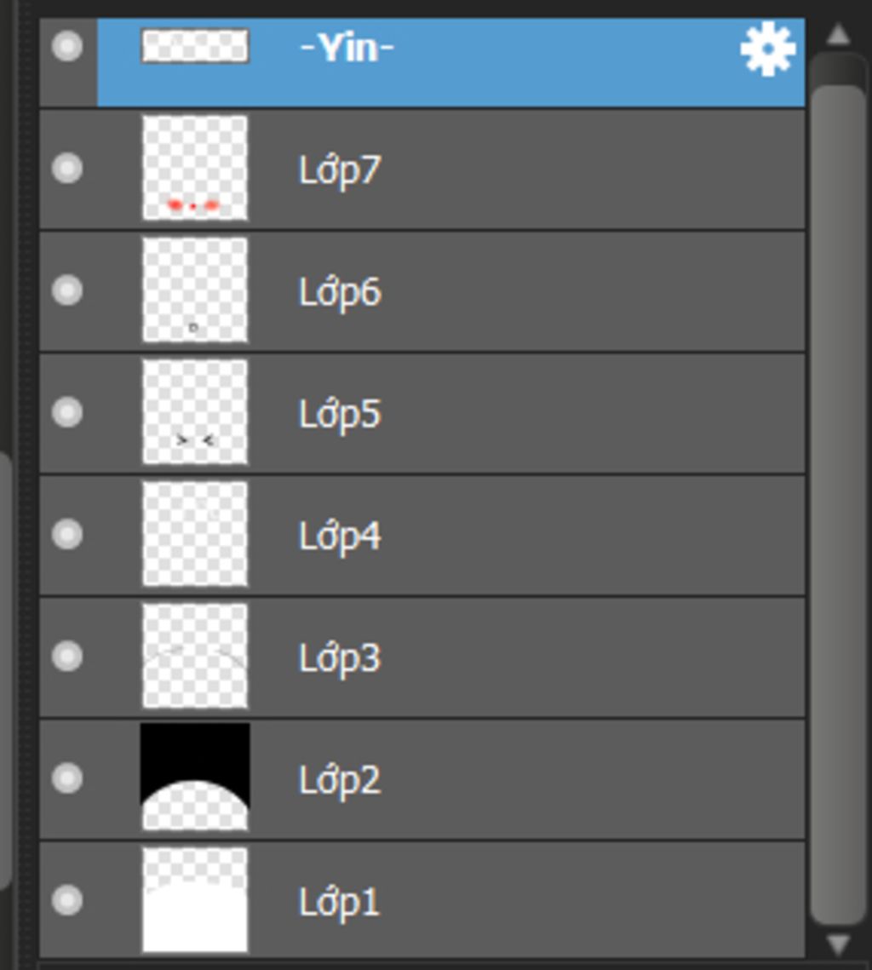Screen dimensions: 872x970
Task: Select the Lớp3 layer name
Action: (340, 657)
